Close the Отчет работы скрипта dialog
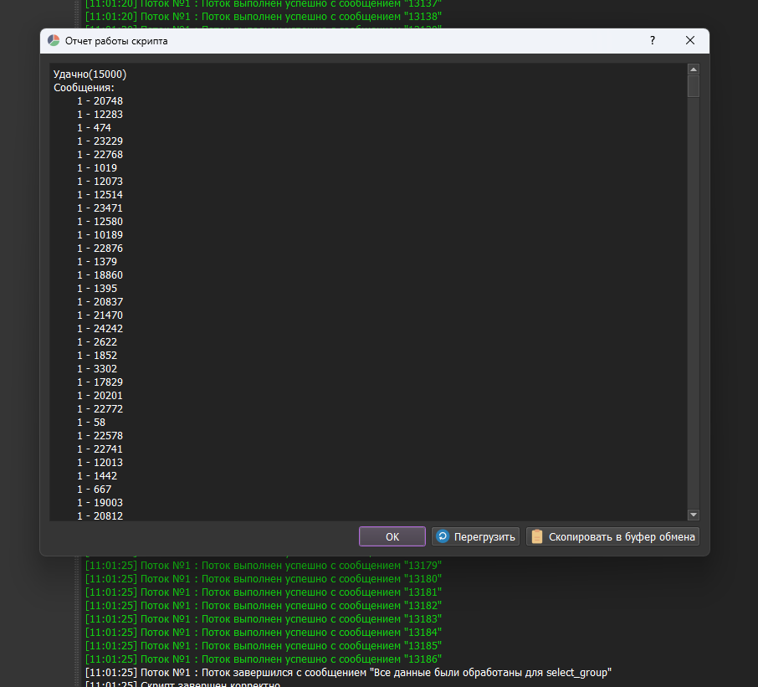758x687 pixels. 690,39
